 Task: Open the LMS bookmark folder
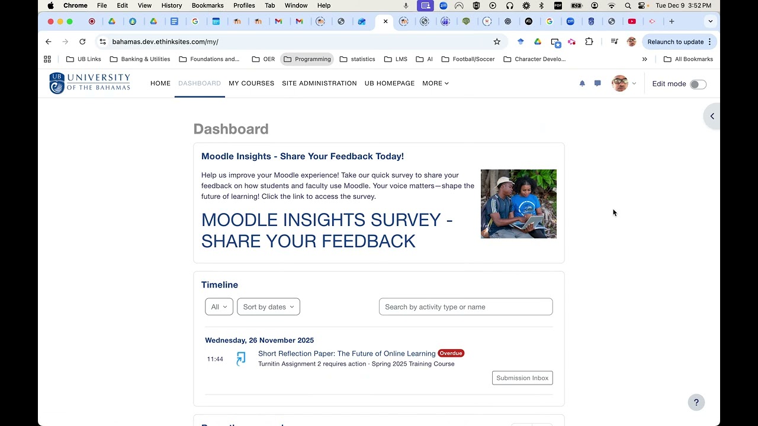pyautogui.click(x=396, y=59)
